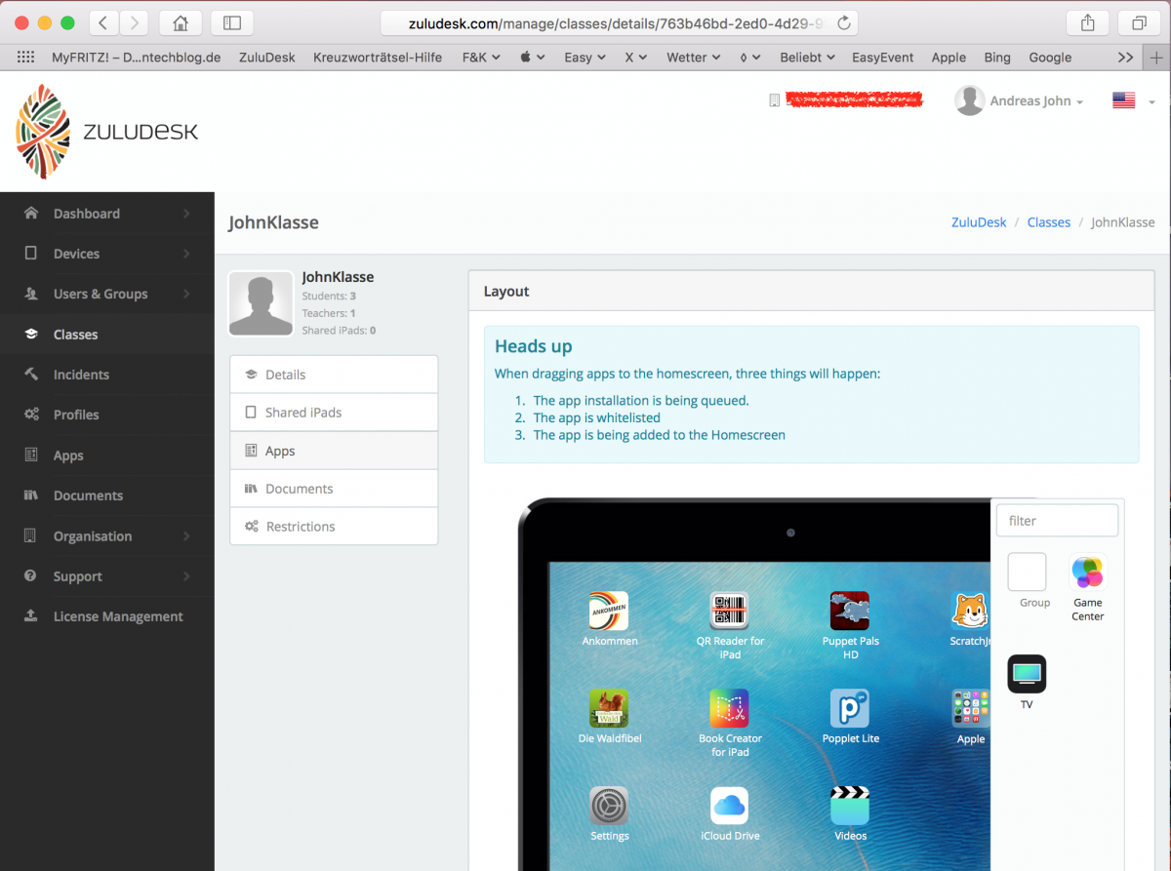Open the ZuluDesk bookmark

coord(267,58)
